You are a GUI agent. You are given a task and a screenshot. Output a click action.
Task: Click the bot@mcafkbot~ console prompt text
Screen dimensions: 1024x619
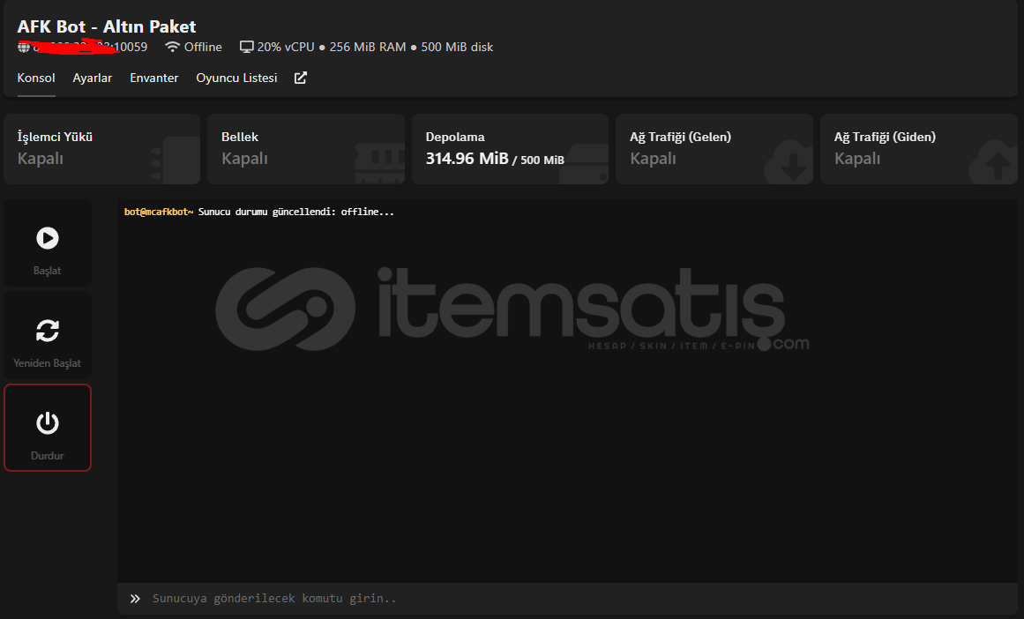pos(159,212)
